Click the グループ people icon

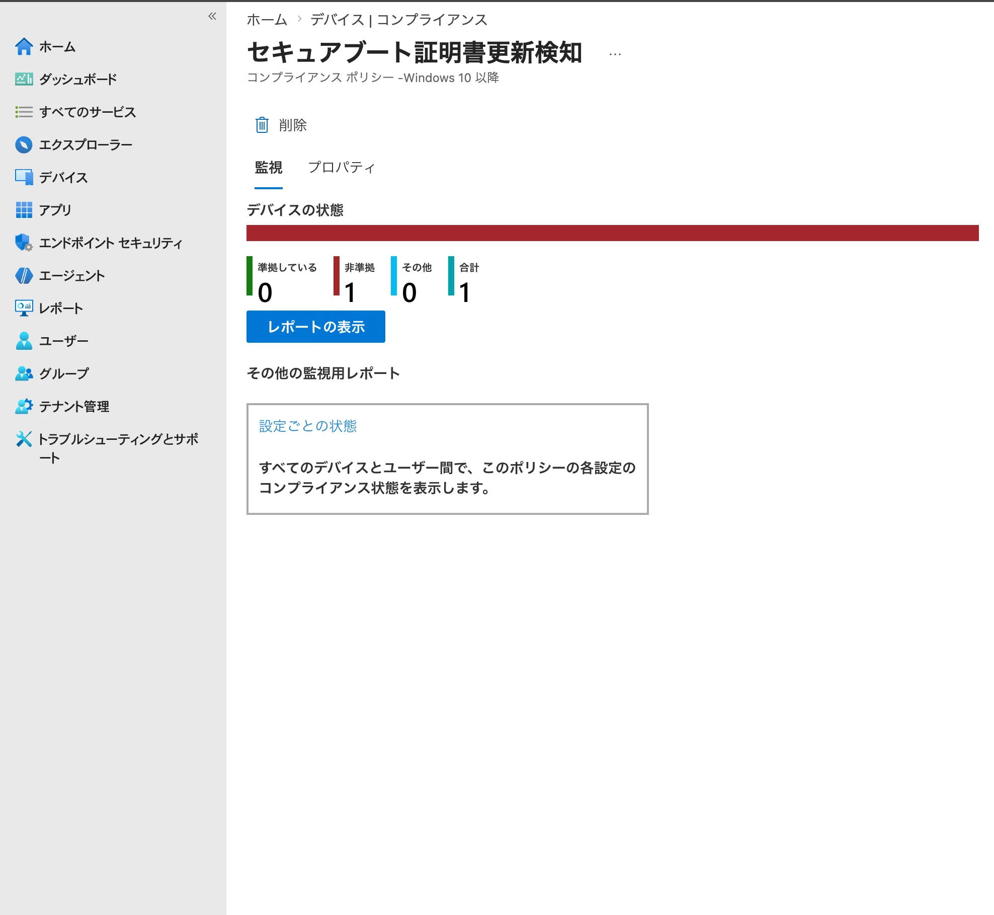pyautogui.click(x=24, y=373)
